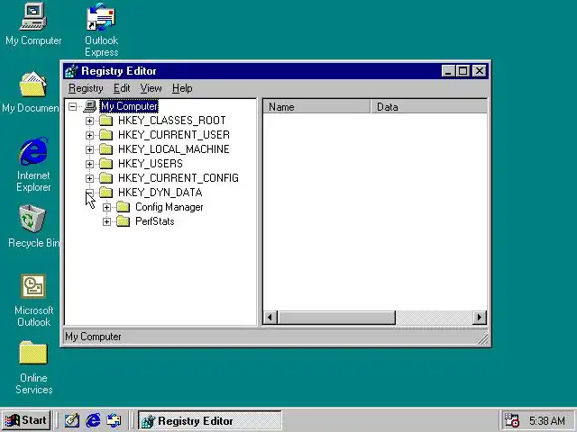
Task: Open the Help menu
Action: (182, 88)
